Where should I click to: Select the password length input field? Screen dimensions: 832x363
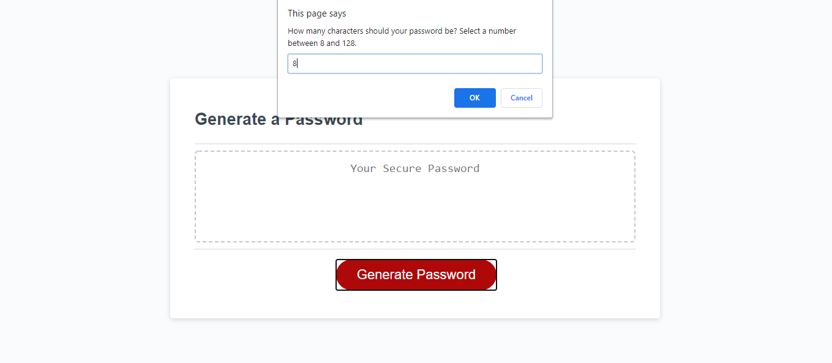[x=414, y=63]
